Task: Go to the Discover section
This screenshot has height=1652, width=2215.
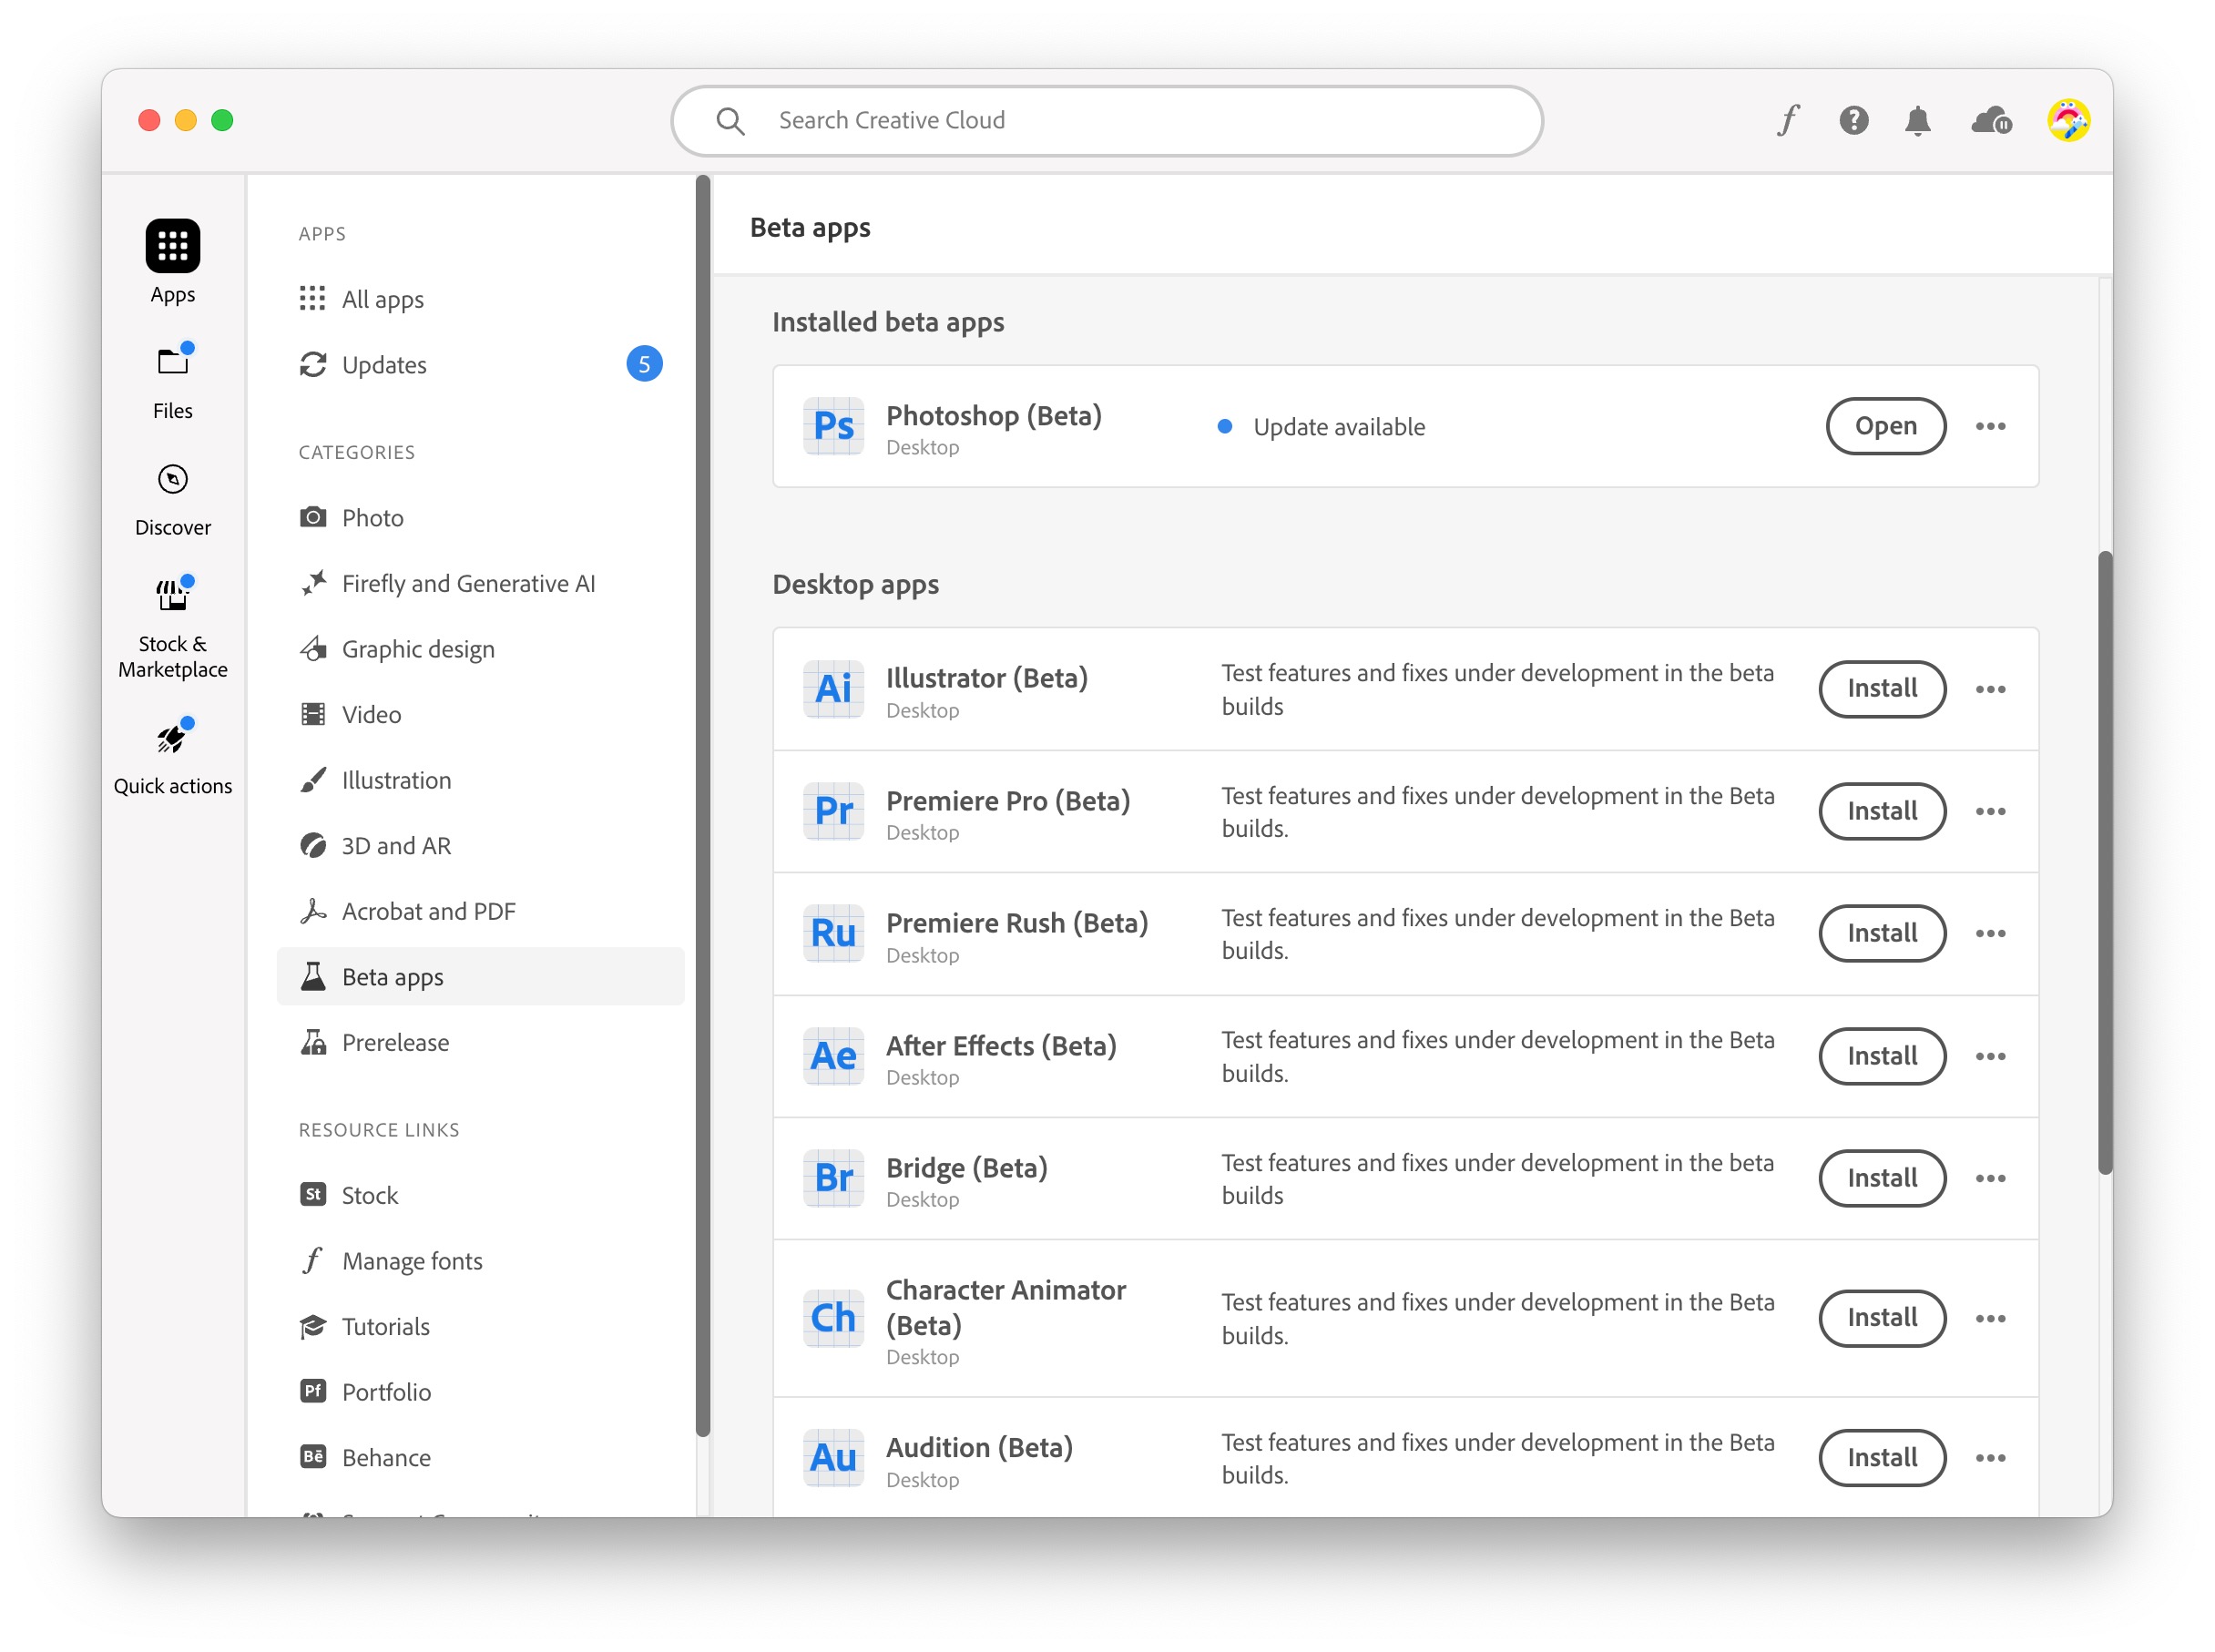Action: [x=172, y=499]
